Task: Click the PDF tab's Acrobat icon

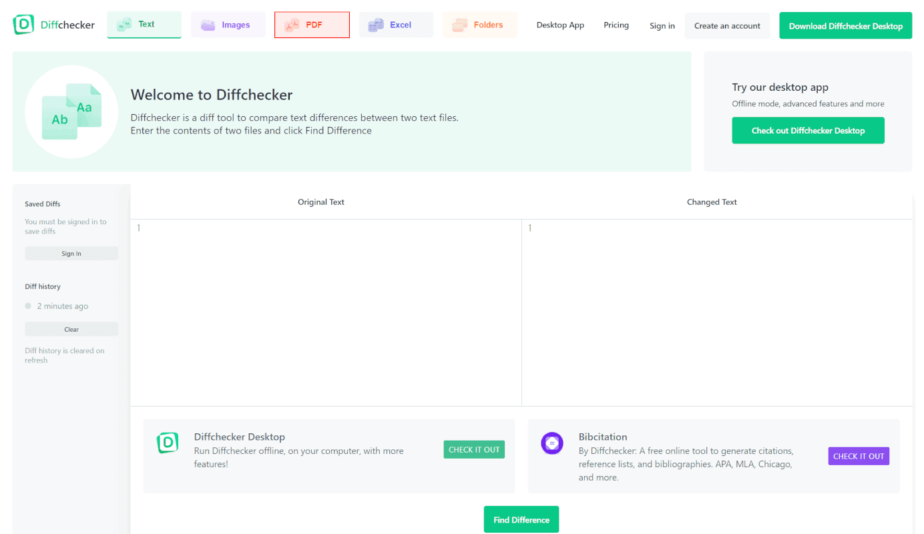Action: coord(292,25)
